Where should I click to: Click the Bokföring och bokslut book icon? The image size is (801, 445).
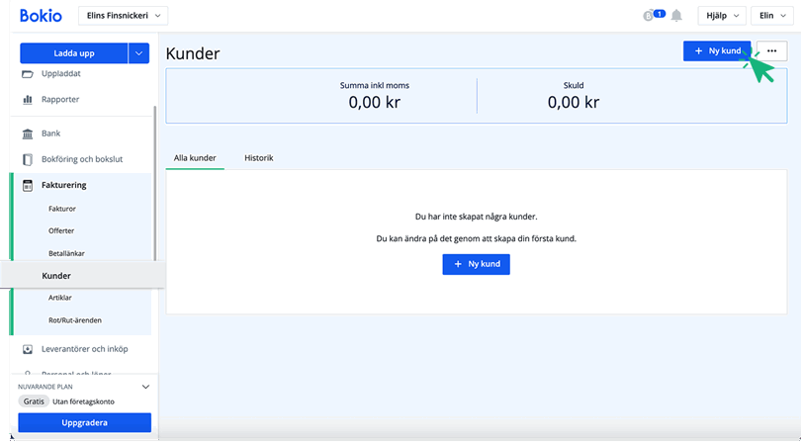point(28,159)
